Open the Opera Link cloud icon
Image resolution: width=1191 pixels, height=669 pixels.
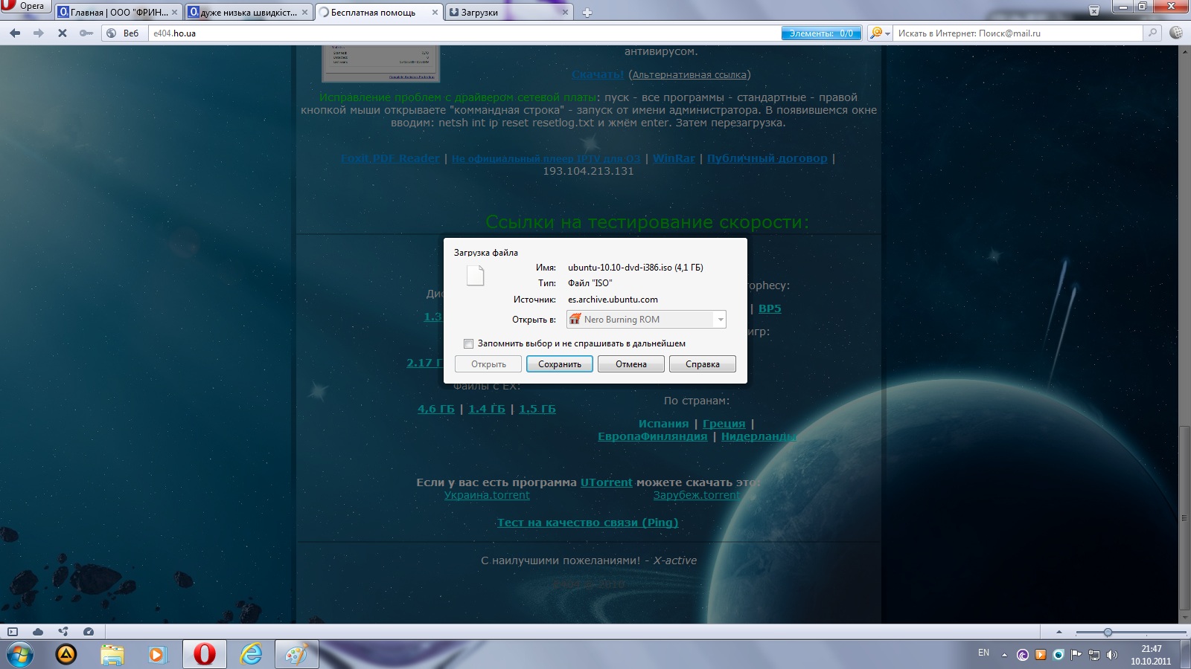[38, 632]
